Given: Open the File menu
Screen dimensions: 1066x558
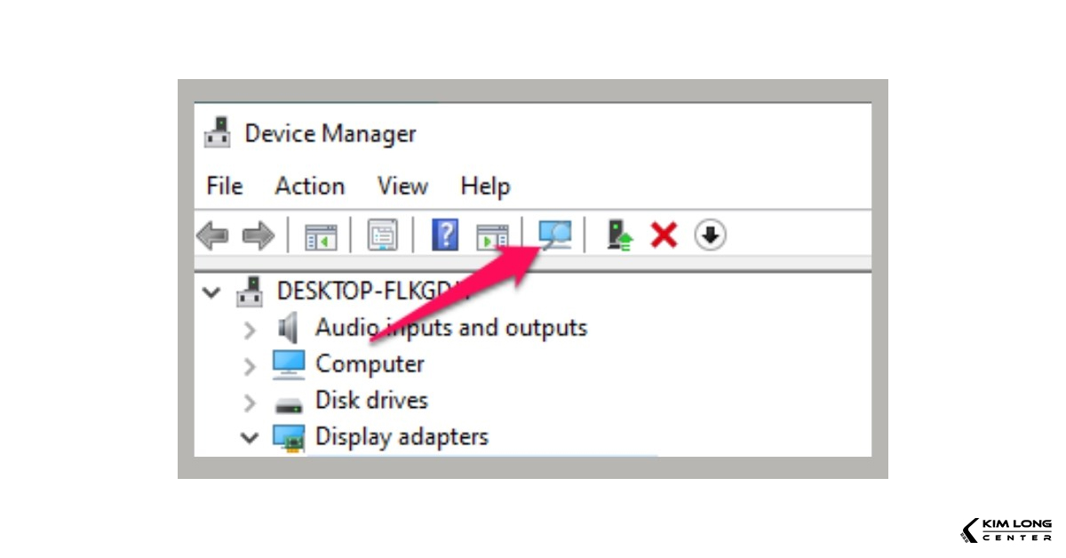Looking at the screenshot, I should pyautogui.click(x=224, y=187).
